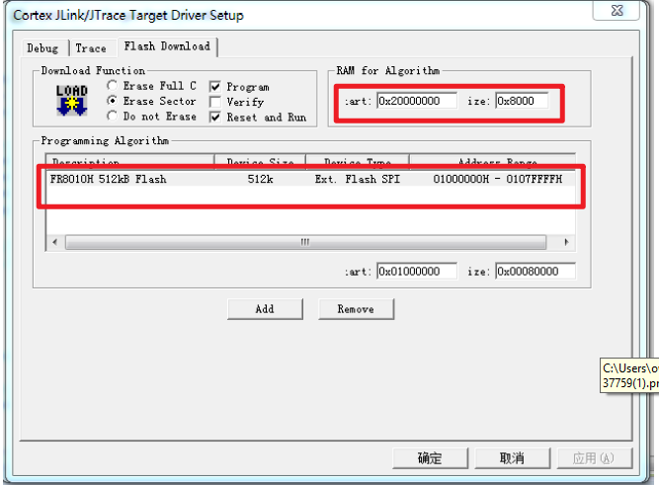Select the Do not Erase option
The width and height of the screenshot is (659, 485).
(x=113, y=117)
